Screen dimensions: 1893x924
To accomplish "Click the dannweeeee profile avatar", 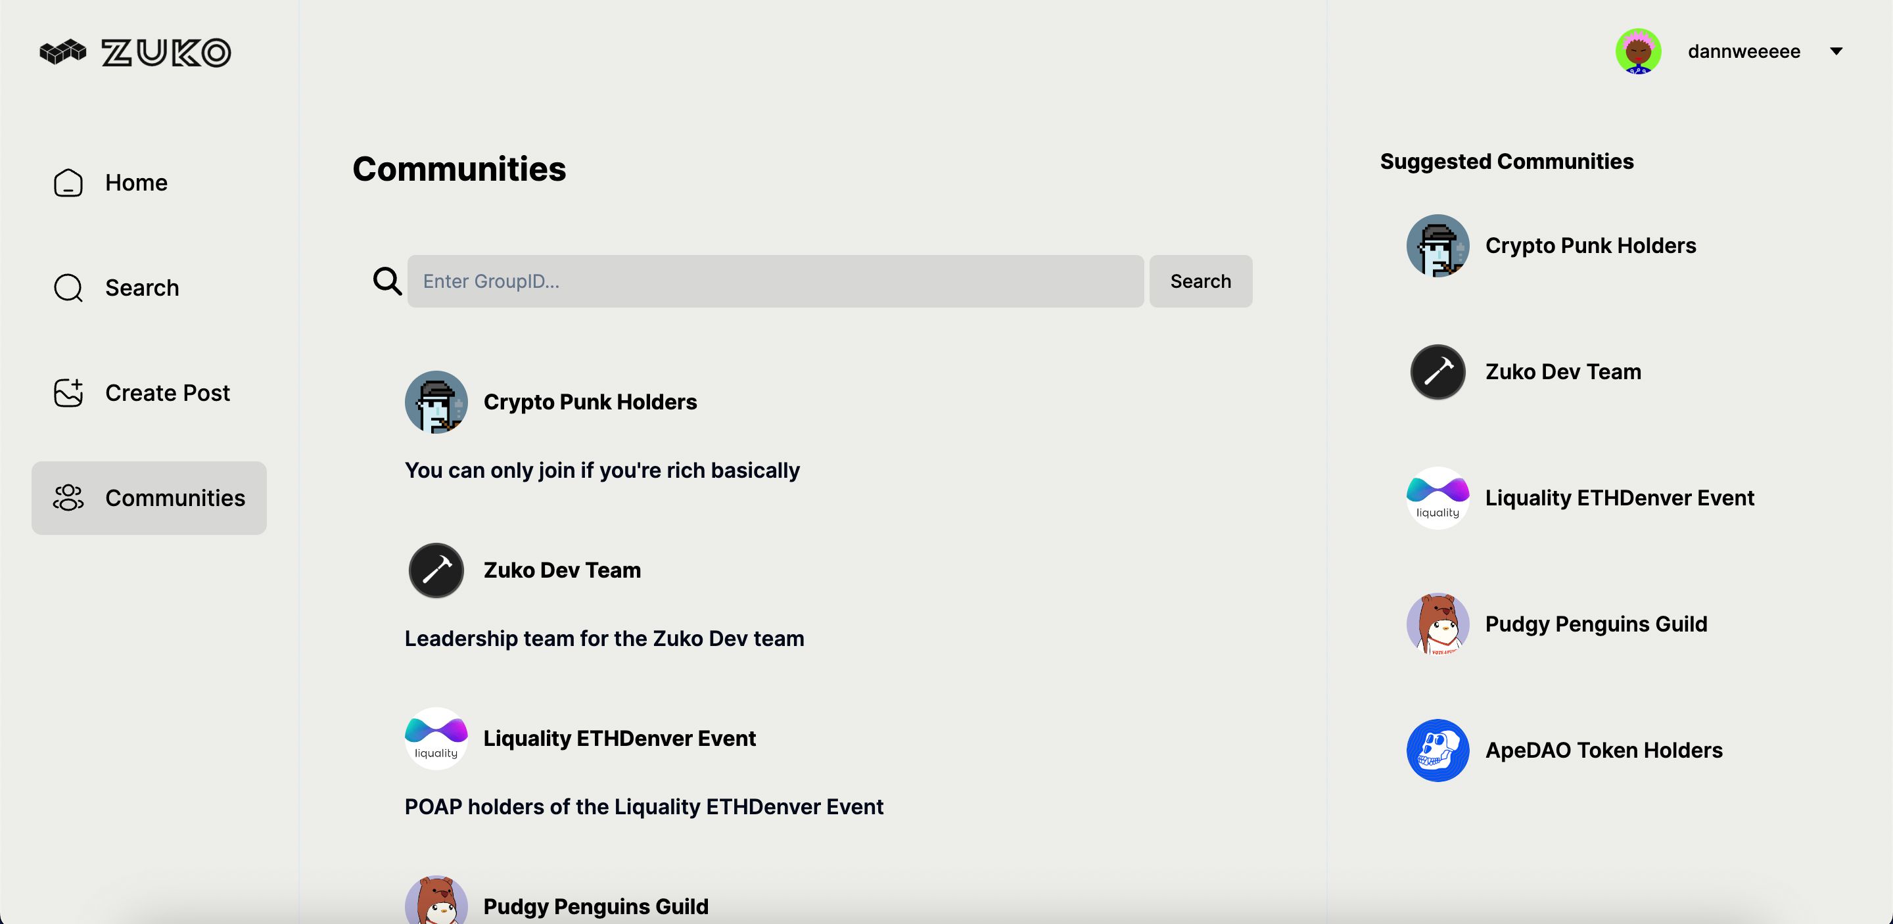I will [1638, 51].
